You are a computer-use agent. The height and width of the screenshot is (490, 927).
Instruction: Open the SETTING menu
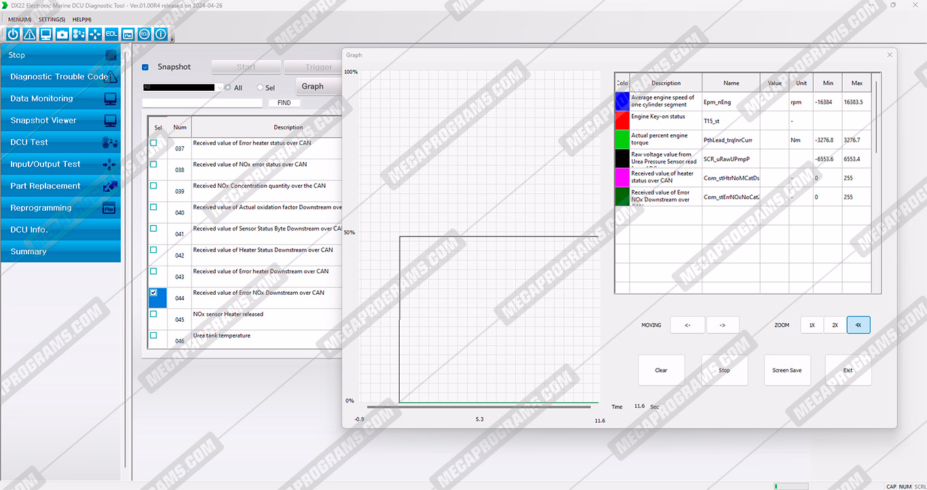52,20
